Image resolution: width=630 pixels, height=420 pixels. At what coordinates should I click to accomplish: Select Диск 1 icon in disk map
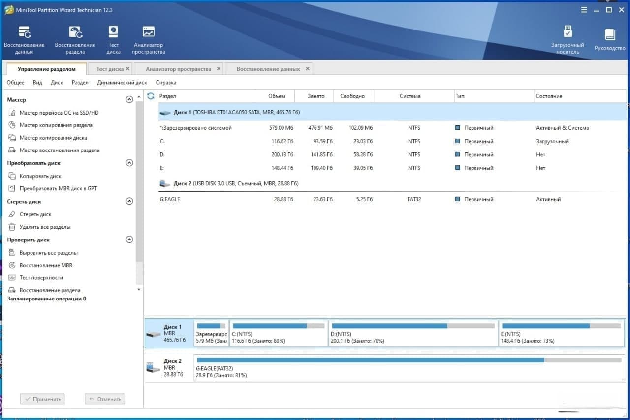(x=154, y=334)
